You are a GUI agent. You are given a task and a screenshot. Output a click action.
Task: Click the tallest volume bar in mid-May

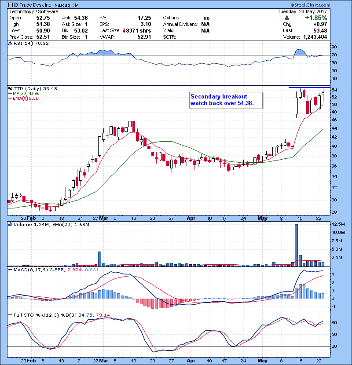point(296,245)
